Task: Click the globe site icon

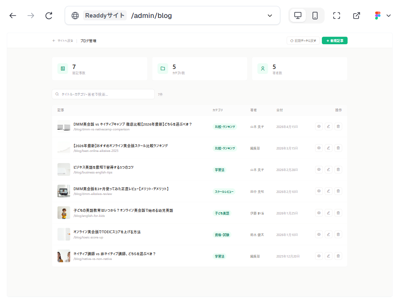Action: [x=75, y=16]
